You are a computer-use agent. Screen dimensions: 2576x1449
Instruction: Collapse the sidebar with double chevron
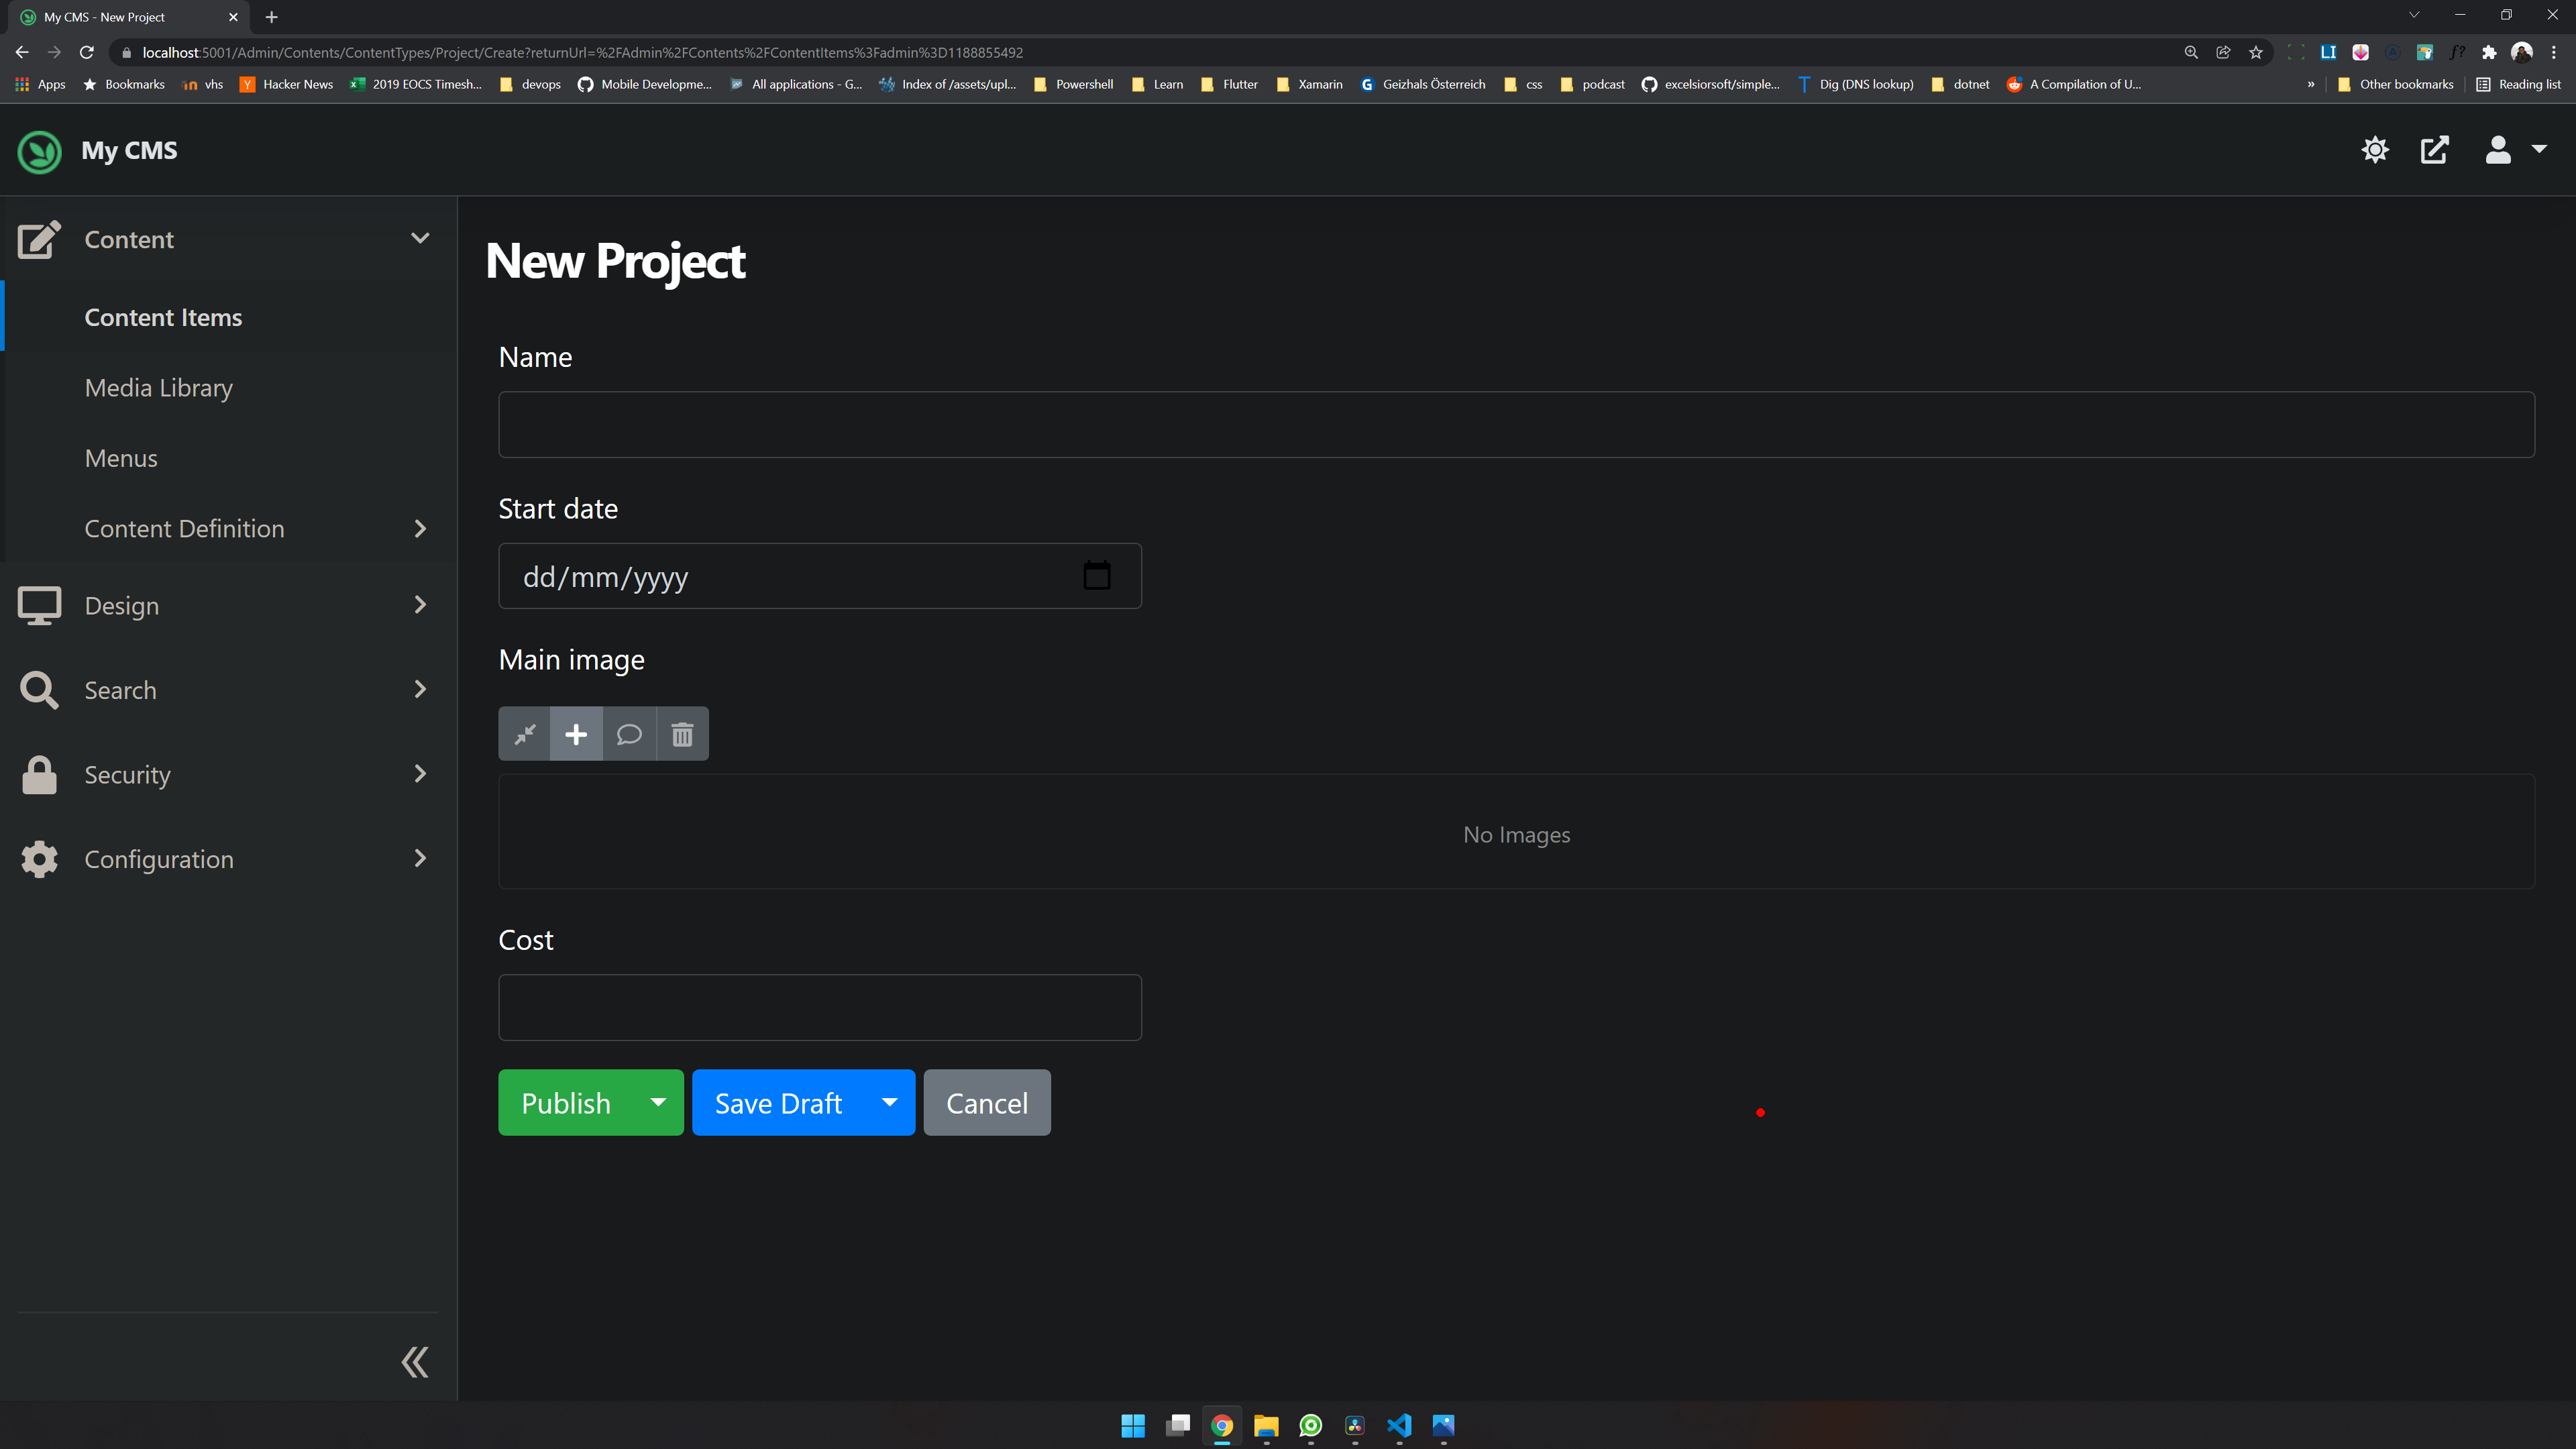point(415,1362)
